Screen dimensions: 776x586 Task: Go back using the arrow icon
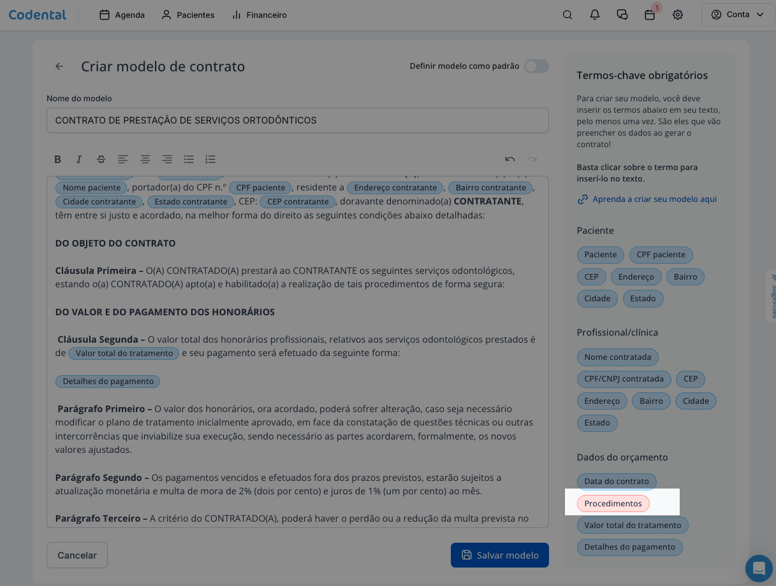59,66
